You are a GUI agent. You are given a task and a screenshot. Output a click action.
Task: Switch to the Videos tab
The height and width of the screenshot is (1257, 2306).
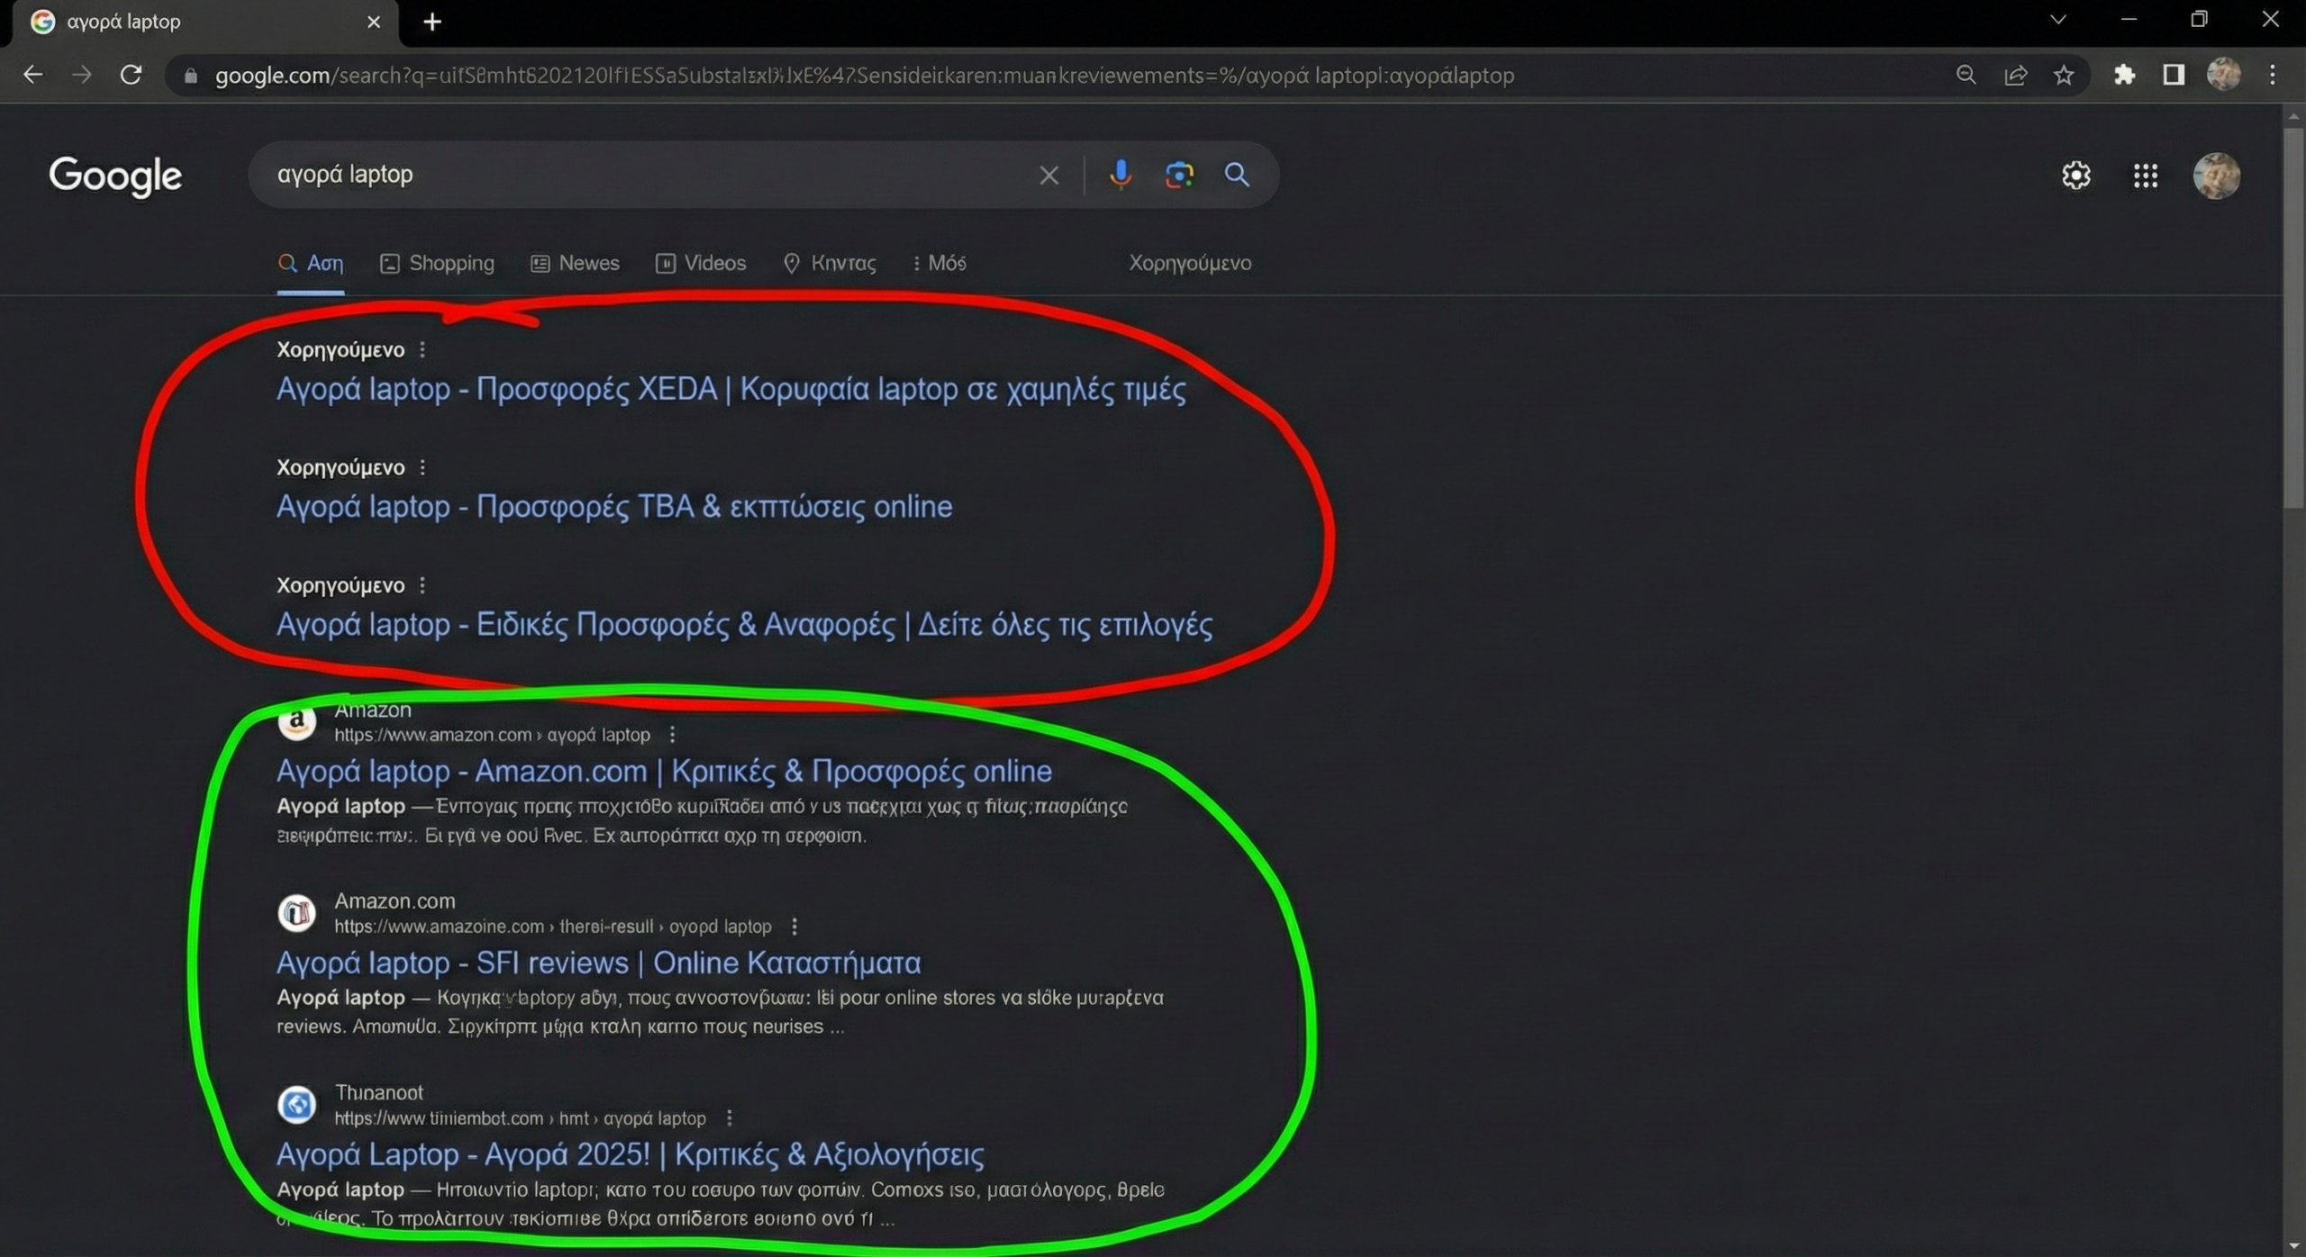[701, 263]
